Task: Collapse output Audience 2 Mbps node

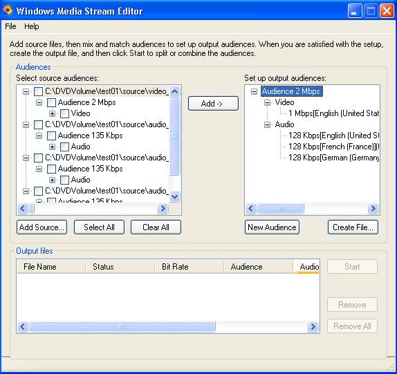Action: (x=254, y=91)
